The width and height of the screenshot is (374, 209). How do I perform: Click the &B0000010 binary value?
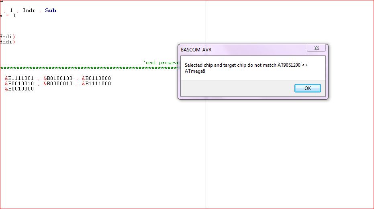(x=58, y=84)
